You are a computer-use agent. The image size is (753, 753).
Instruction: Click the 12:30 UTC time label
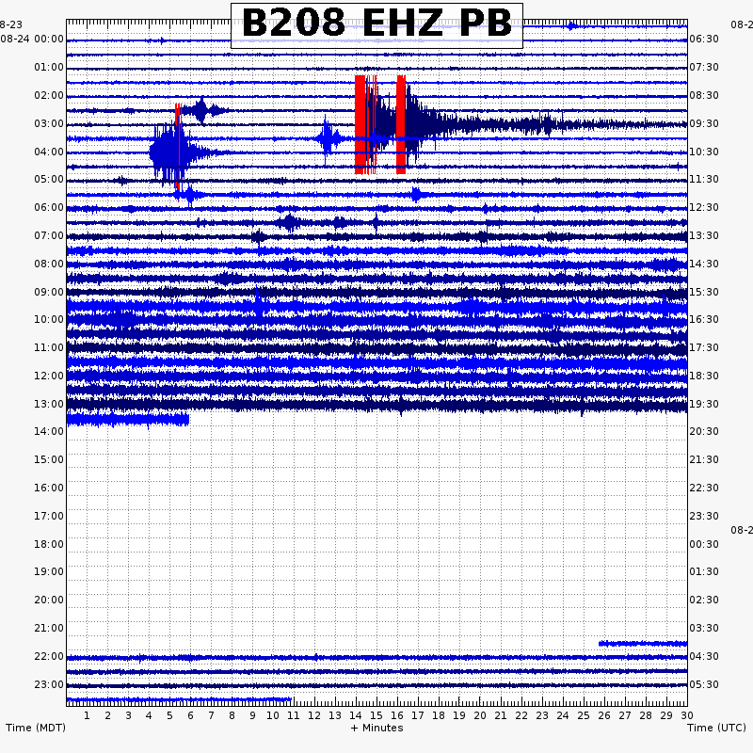704,207
